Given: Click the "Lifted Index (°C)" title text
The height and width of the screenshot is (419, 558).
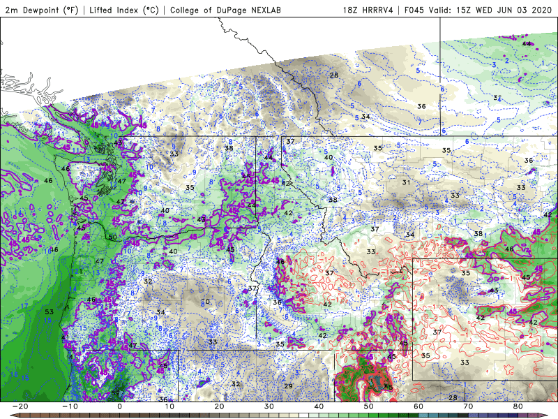Looking at the screenshot, I should pyautogui.click(x=124, y=10).
